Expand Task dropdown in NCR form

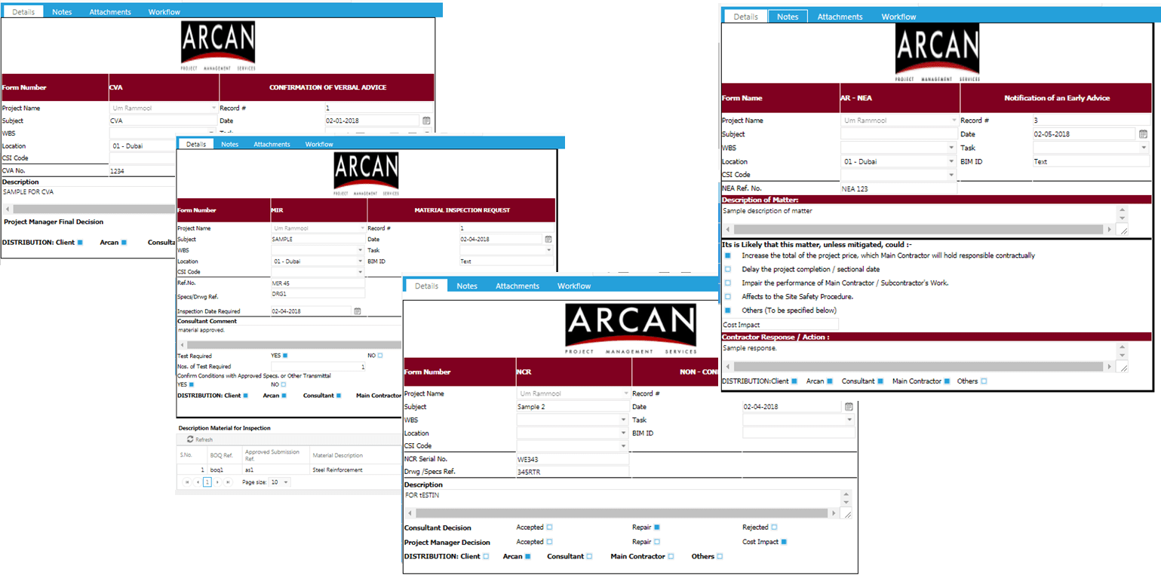click(x=849, y=420)
